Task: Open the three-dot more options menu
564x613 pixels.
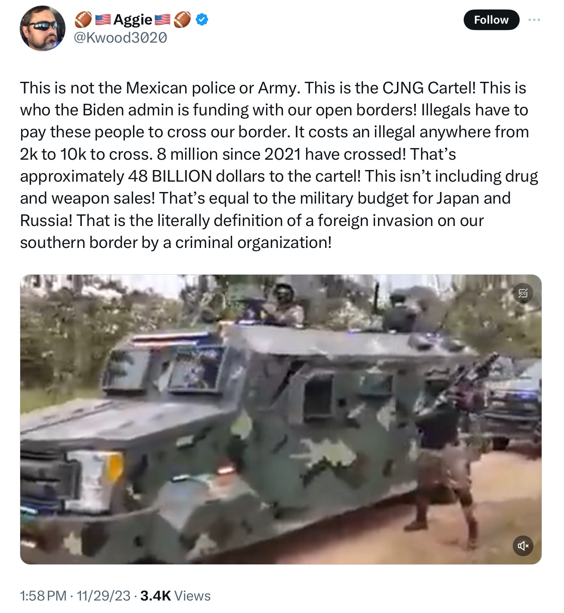Action: [534, 20]
